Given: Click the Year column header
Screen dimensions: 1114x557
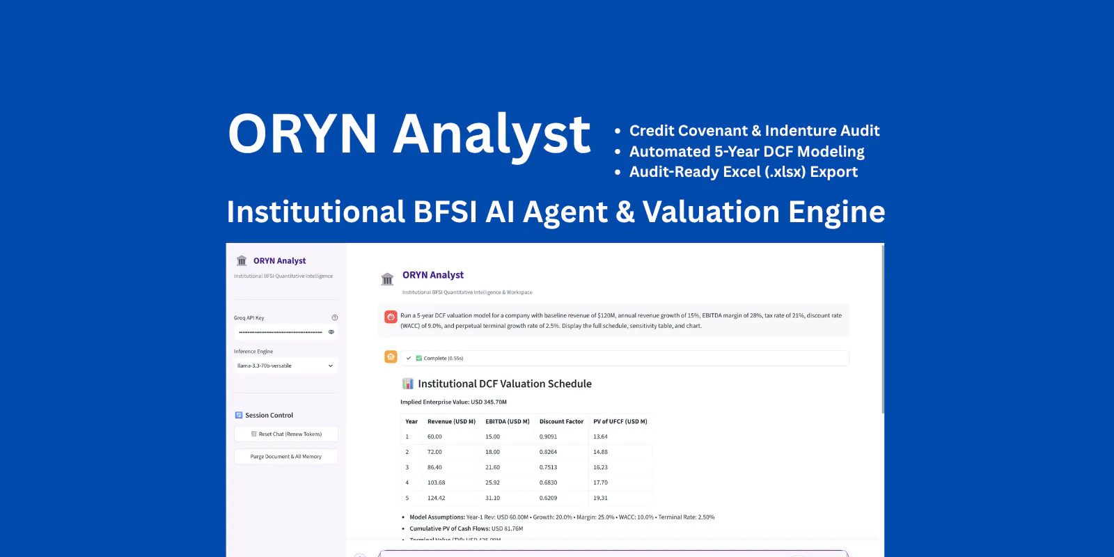Looking at the screenshot, I should click(x=411, y=421).
